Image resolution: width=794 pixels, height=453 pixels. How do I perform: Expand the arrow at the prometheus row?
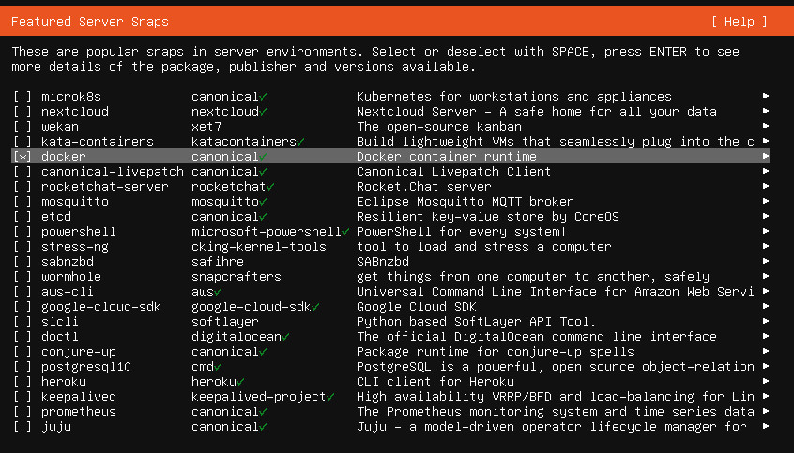point(766,412)
